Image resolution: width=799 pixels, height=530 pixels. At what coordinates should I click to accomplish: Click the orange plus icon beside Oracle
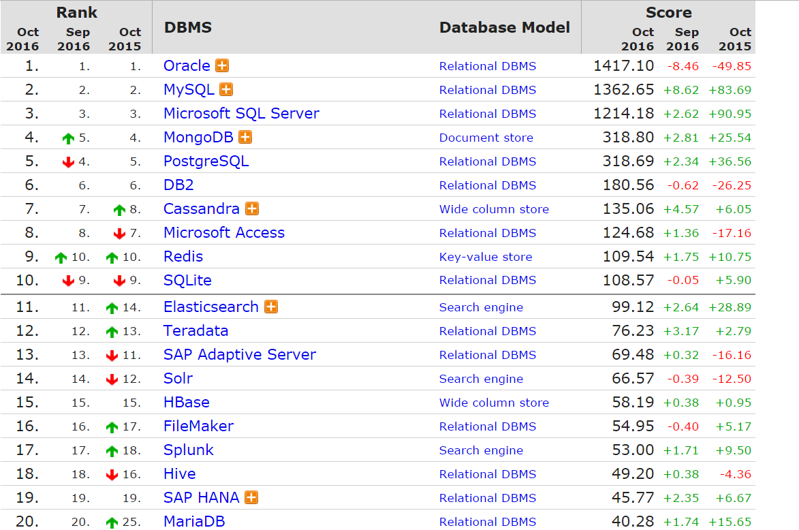222,66
